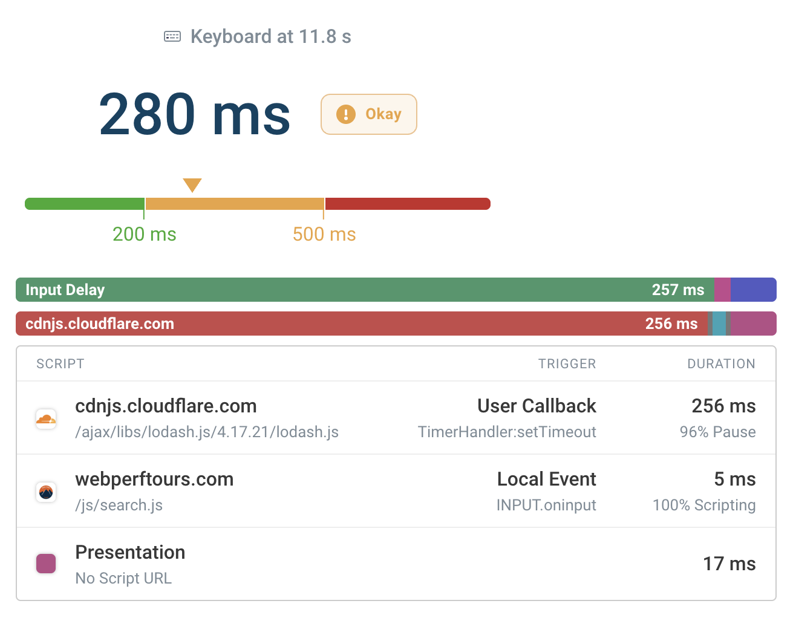Click the 280 ms headline value

point(195,114)
